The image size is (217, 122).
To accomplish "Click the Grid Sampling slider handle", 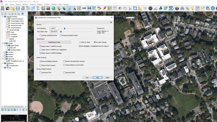I will pyautogui.click(x=64, y=28).
